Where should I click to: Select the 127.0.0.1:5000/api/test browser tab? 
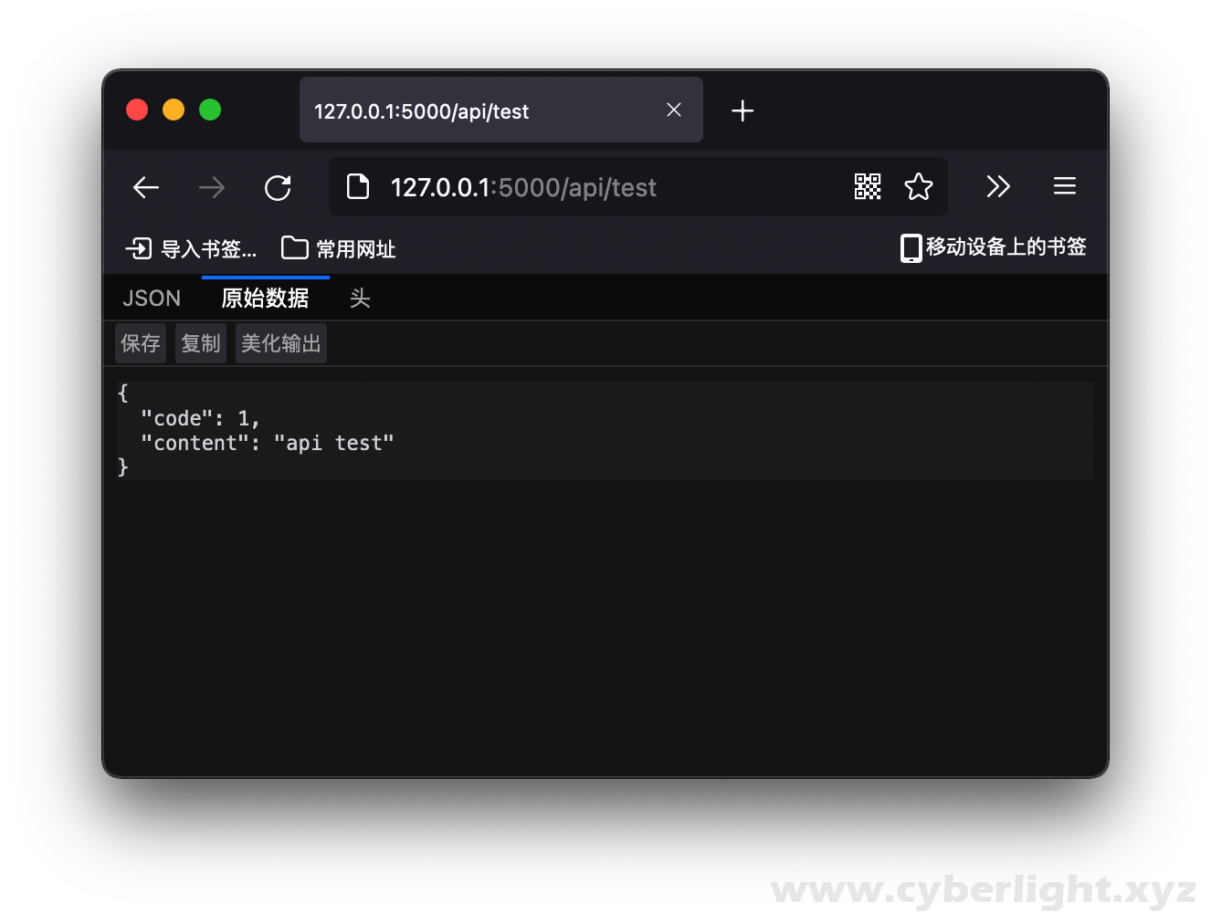tap(501, 110)
